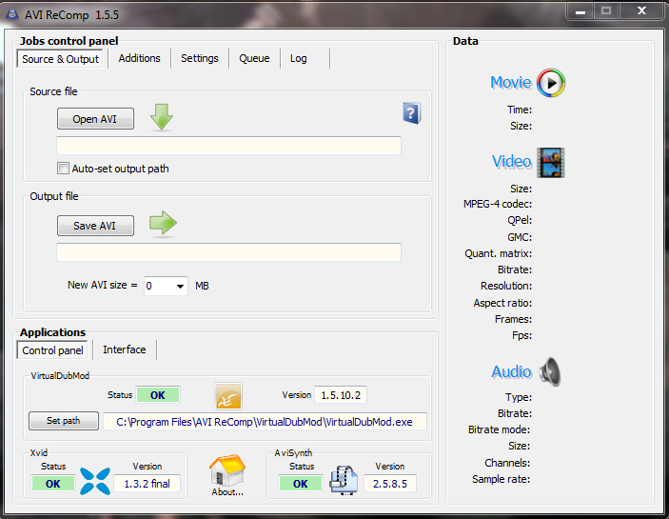669x519 pixels.
Task: Click the Movie heading text
Action: point(511,83)
